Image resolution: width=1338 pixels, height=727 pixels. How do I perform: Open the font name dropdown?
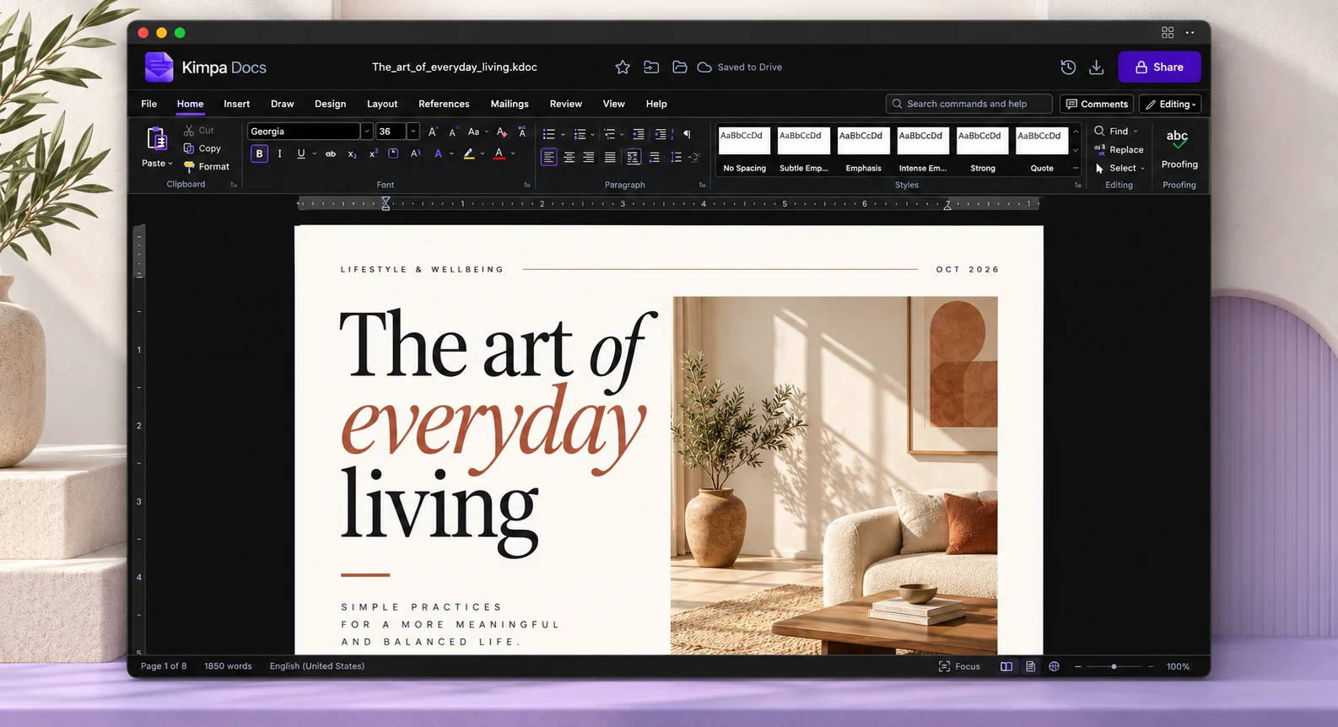click(x=367, y=132)
